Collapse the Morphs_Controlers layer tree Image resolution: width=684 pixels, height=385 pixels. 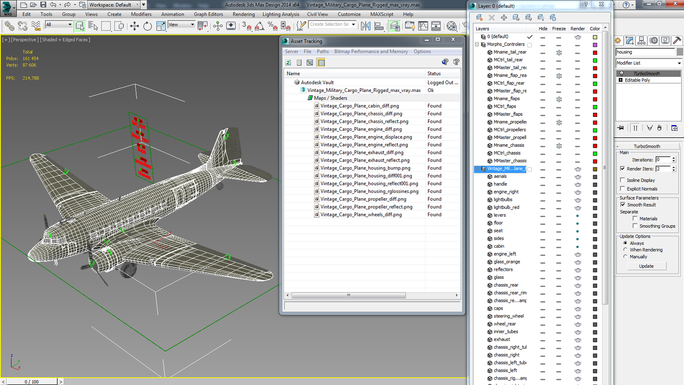477,45
